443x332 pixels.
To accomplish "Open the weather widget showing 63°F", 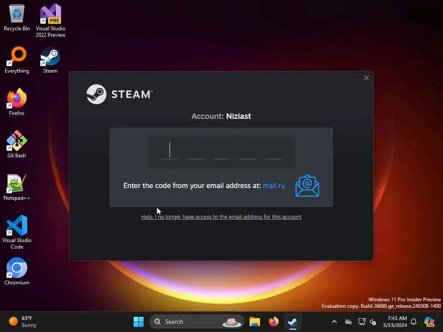I will coord(22,322).
